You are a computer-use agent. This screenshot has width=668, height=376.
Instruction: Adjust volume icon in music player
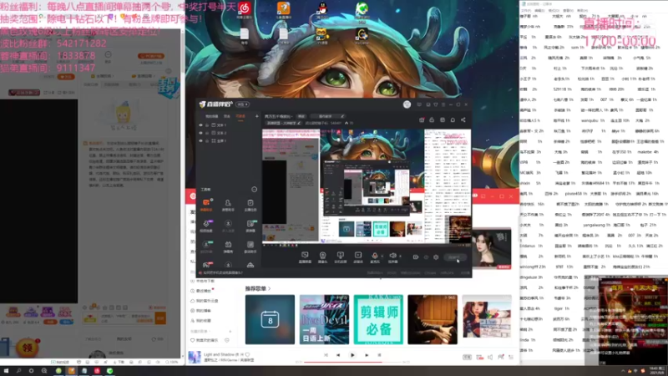490,358
